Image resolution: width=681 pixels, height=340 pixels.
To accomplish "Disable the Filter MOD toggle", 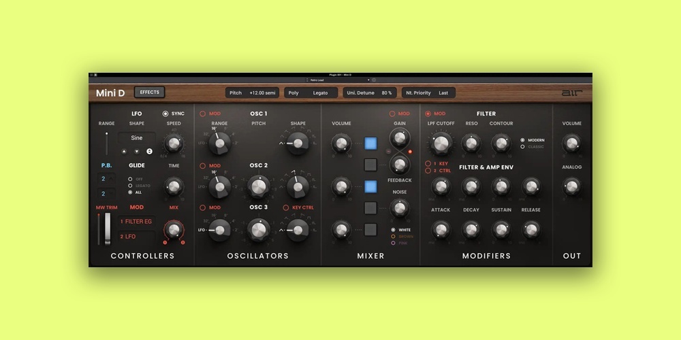I will click(435, 114).
